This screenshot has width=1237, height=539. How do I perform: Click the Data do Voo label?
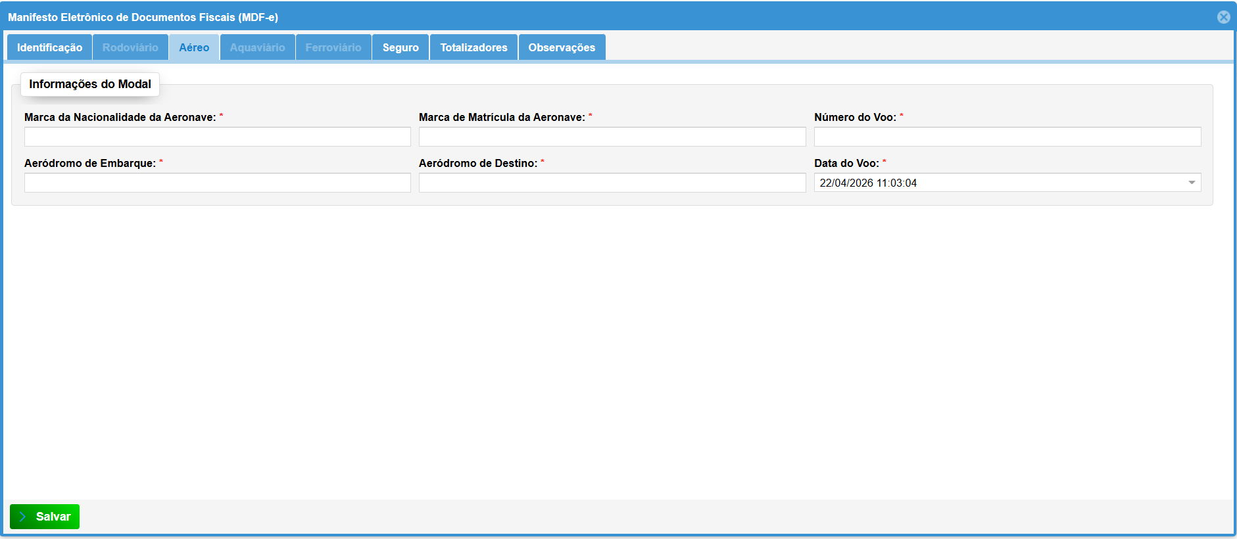pos(846,163)
